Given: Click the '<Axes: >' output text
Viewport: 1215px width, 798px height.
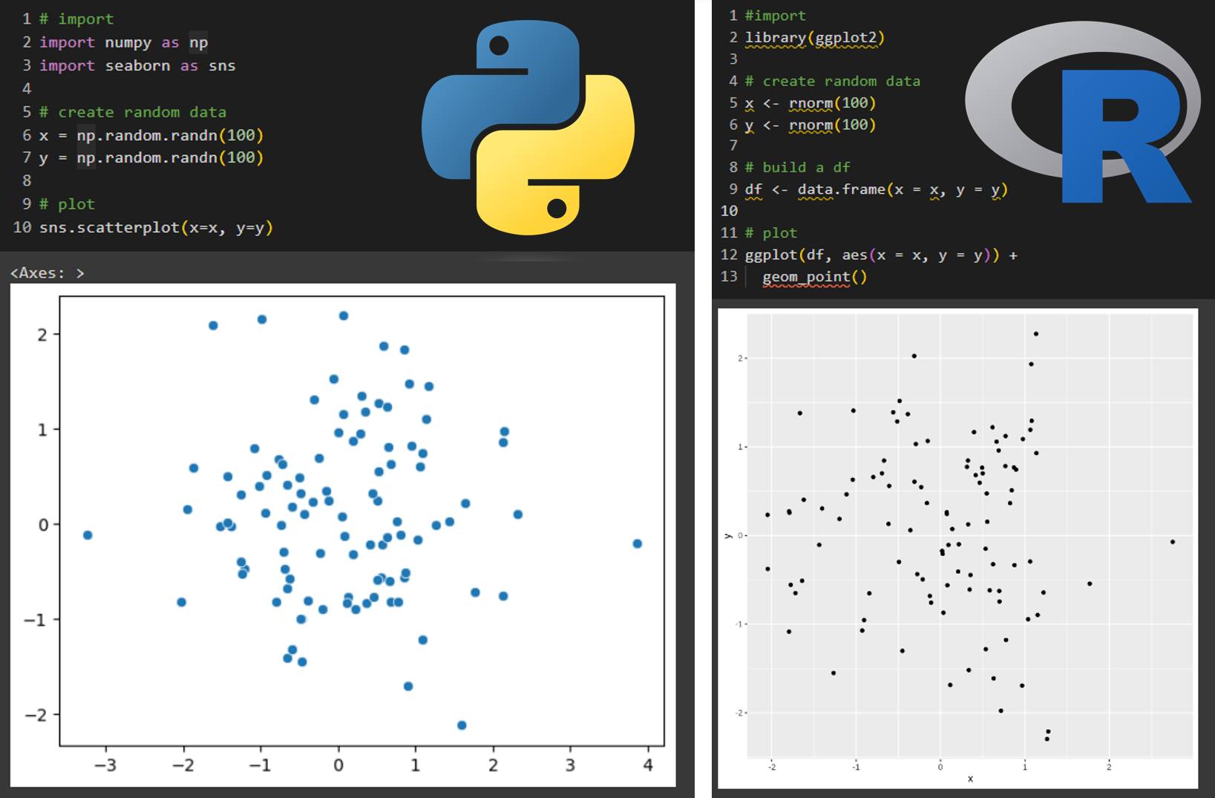Looking at the screenshot, I should coord(48,273).
